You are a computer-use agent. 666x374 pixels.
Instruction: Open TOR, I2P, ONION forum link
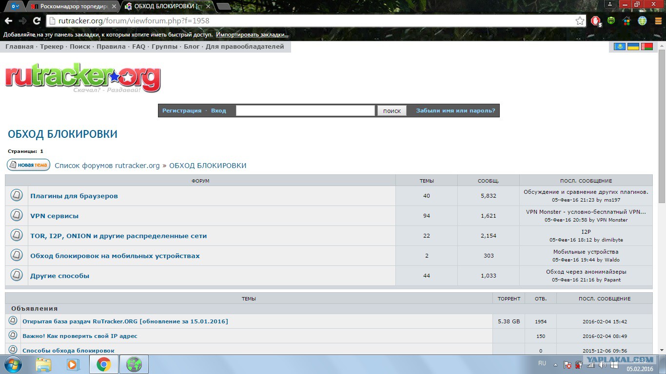pos(118,236)
